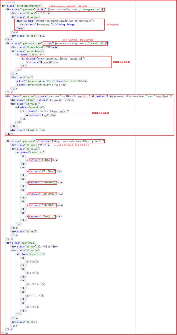
Task: Click the 单卡双卡 anchor line
Action: pyautogui.click(x=35, y=295)
